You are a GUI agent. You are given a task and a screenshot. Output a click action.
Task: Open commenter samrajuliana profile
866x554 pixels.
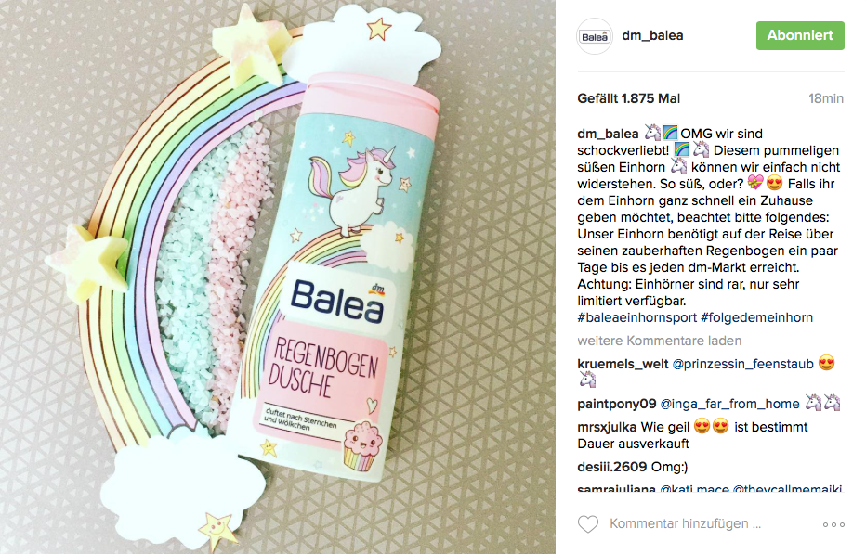point(616,489)
